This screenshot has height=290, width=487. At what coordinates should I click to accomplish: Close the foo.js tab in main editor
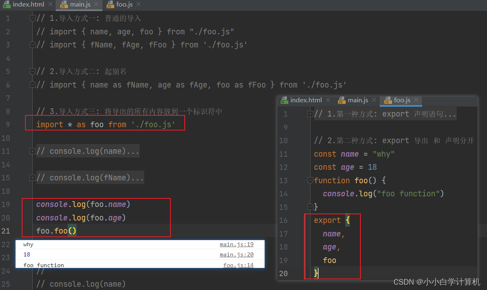click(x=138, y=4)
